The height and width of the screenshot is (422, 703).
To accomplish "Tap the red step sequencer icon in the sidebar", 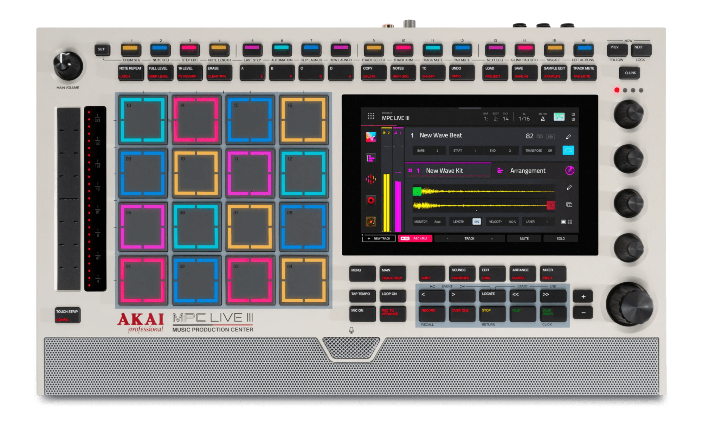I will pos(371,179).
